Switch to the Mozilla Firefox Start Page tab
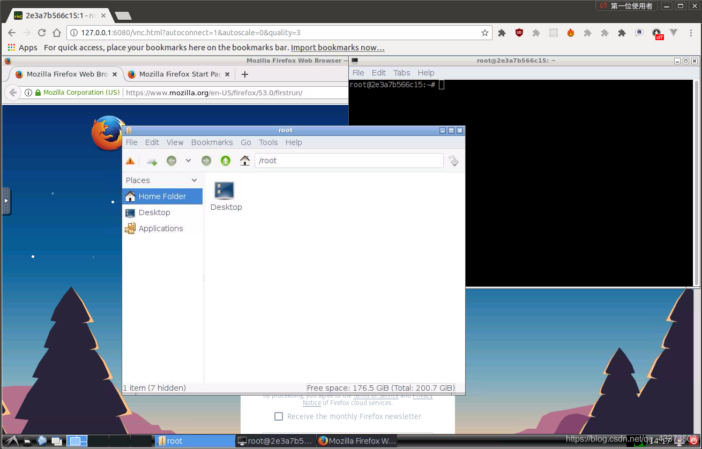 (177, 74)
